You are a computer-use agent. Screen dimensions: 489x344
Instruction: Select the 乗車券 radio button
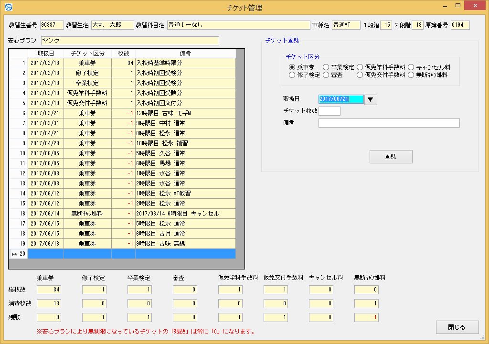[292, 67]
